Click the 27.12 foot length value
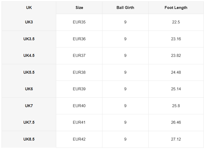Image resolution: width=204 pixels, height=149 pixels. pyautogui.click(x=176, y=139)
